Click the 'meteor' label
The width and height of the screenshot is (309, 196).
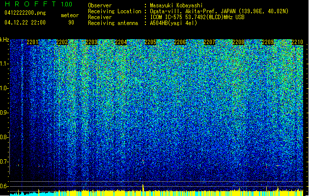click(70, 15)
